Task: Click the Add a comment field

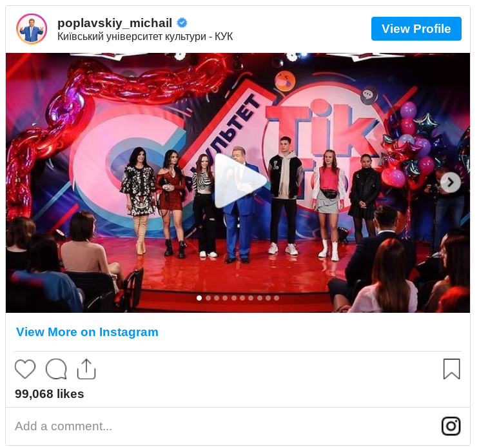Action: [214, 426]
